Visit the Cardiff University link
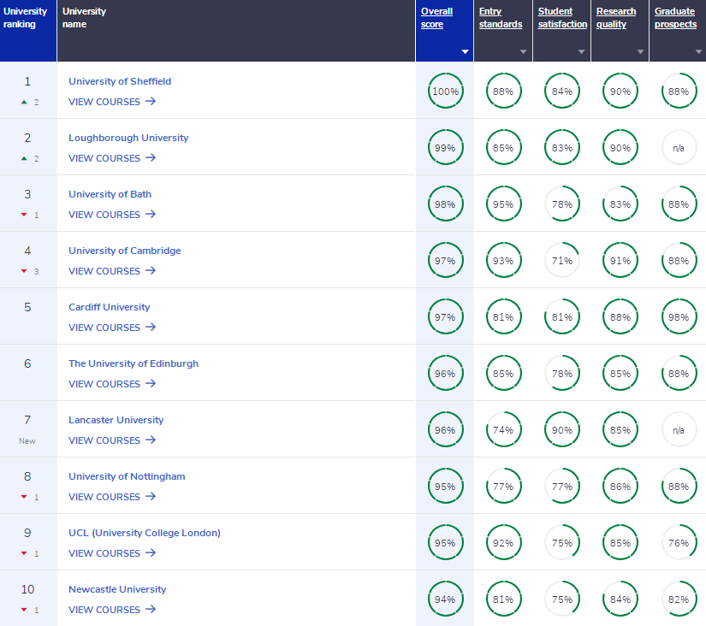 pos(110,307)
